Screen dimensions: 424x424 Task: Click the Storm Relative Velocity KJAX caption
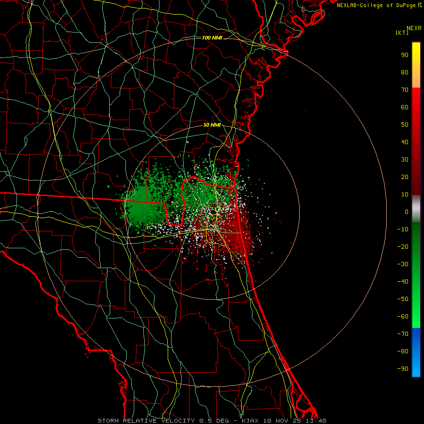click(x=212, y=421)
